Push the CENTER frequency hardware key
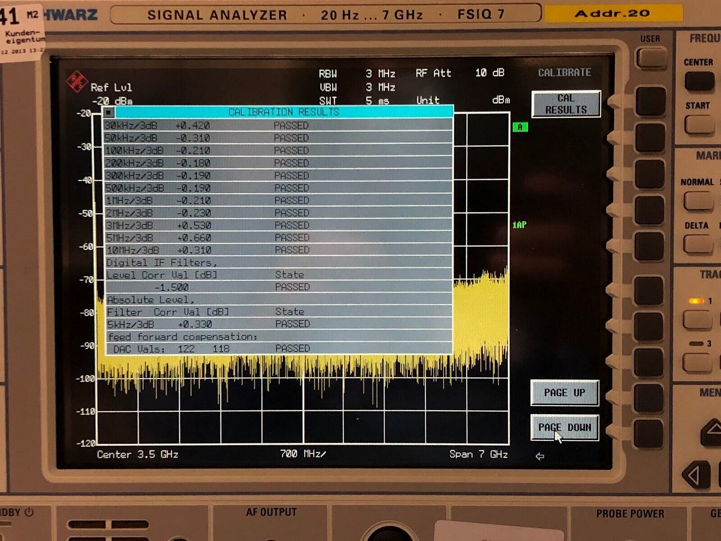The image size is (721, 541). click(x=699, y=81)
